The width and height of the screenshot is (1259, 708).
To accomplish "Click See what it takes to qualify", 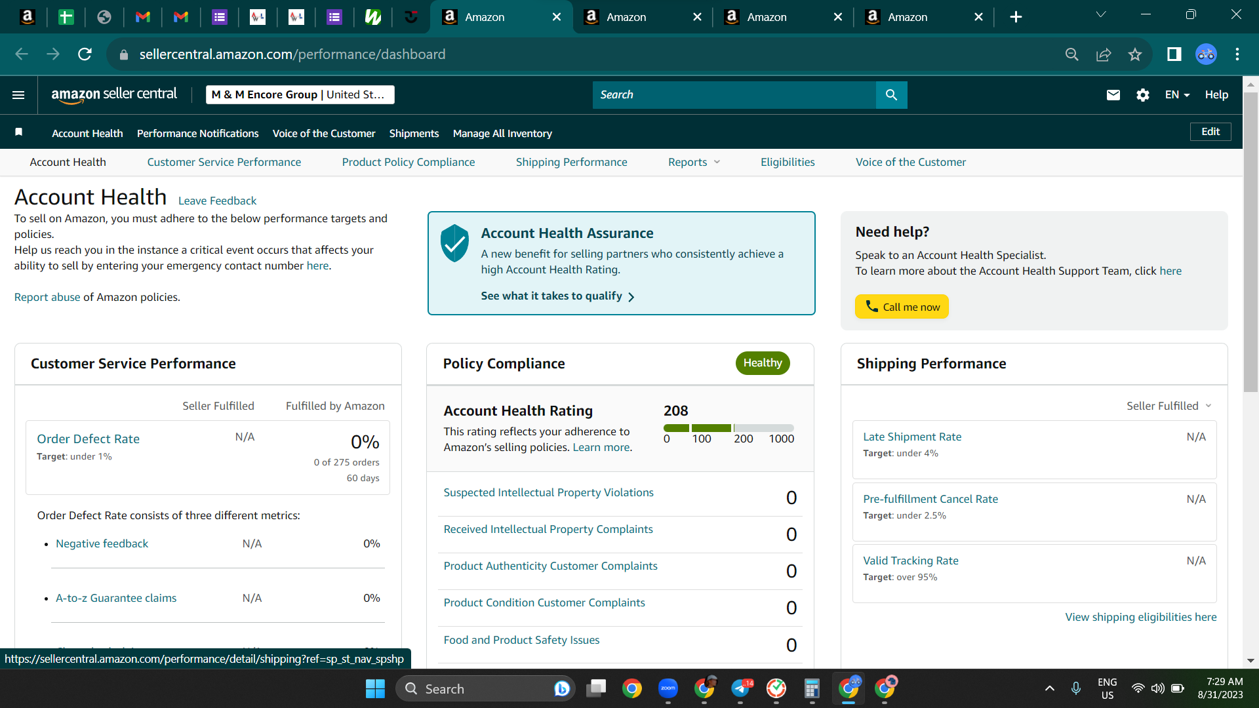I will 557,296.
